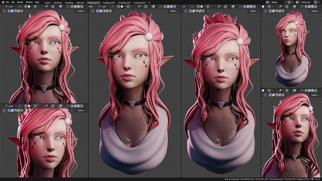Toggle gizmos in top-left viewport header
Viewport: 322px width, 181px height.
pos(53,7)
